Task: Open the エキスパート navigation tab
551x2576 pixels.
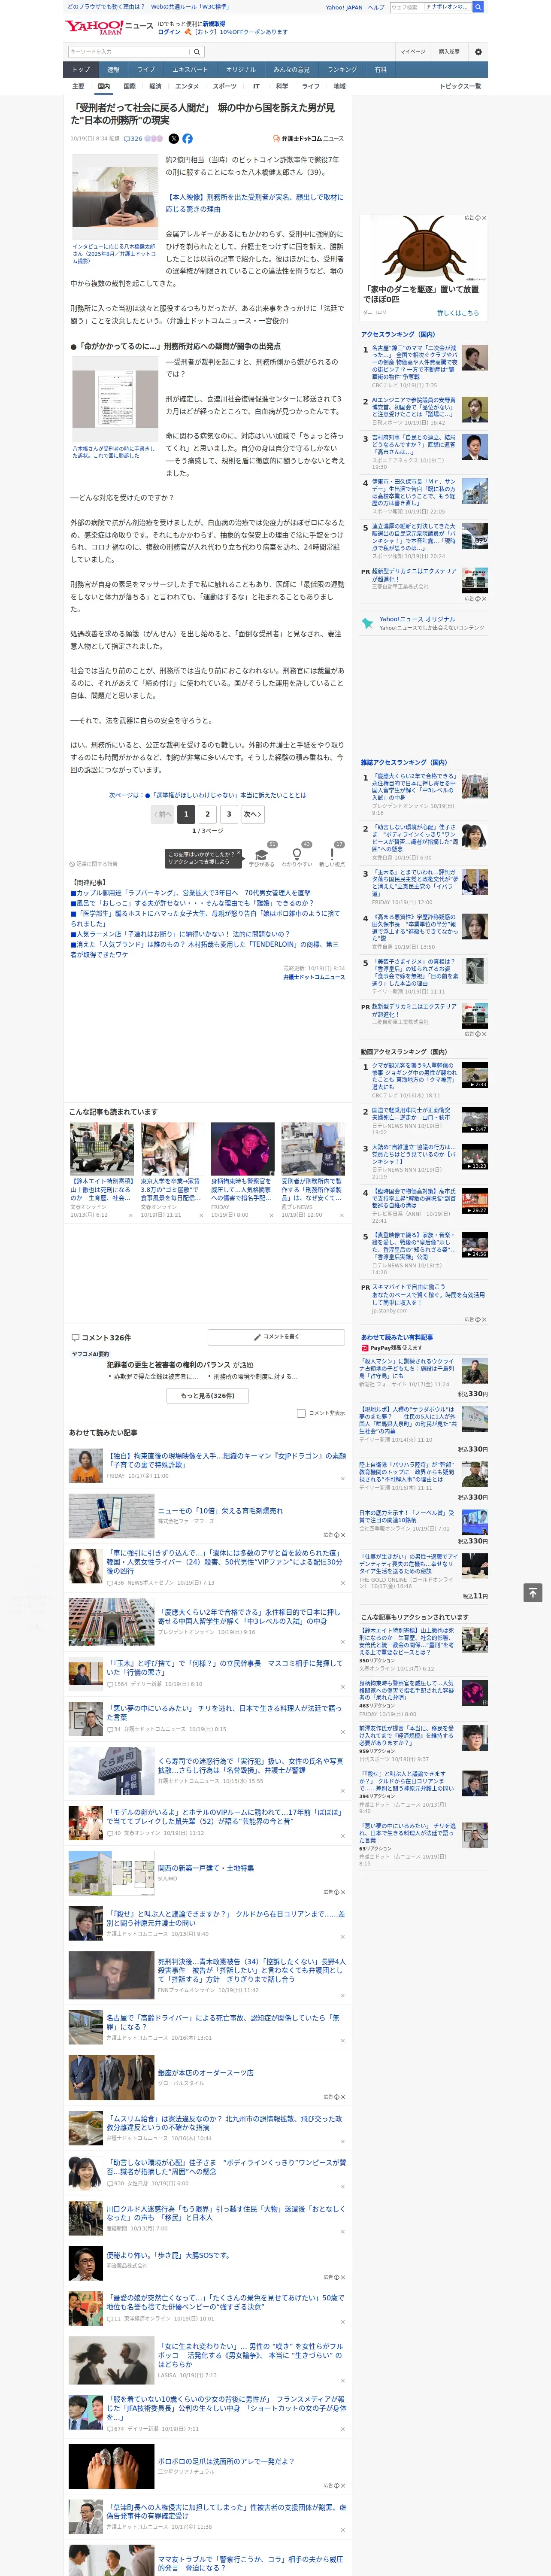Action: pyautogui.click(x=190, y=70)
